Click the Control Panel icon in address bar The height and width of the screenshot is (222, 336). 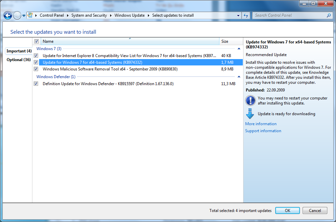tap(30, 15)
